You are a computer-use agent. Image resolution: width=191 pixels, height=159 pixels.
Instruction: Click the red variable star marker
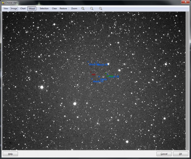click(x=91, y=72)
